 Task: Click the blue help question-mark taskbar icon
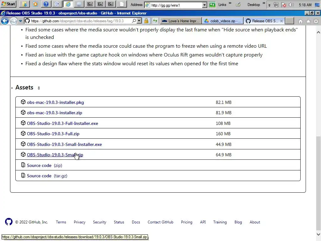[46, 4]
